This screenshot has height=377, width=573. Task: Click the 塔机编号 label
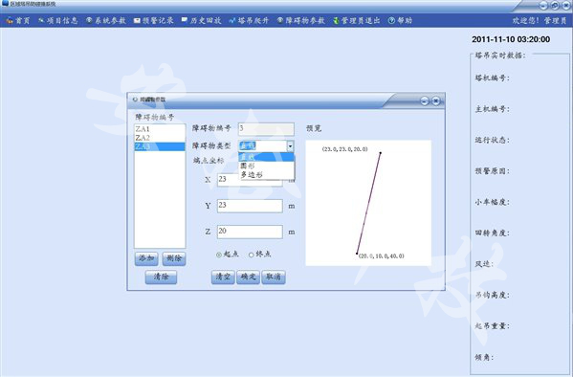pos(492,78)
